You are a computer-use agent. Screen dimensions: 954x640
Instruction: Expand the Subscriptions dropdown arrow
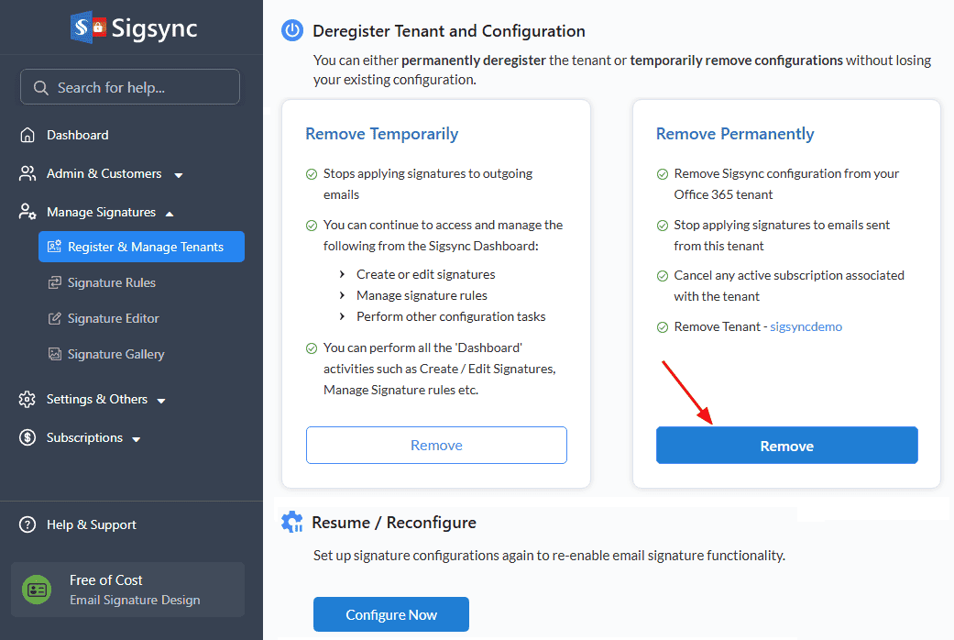pyautogui.click(x=137, y=439)
